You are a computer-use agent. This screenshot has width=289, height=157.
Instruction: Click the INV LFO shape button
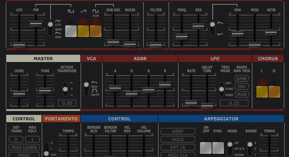(241, 86)
